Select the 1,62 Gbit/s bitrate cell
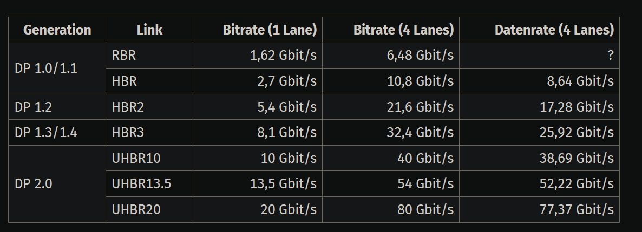 pos(283,56)
